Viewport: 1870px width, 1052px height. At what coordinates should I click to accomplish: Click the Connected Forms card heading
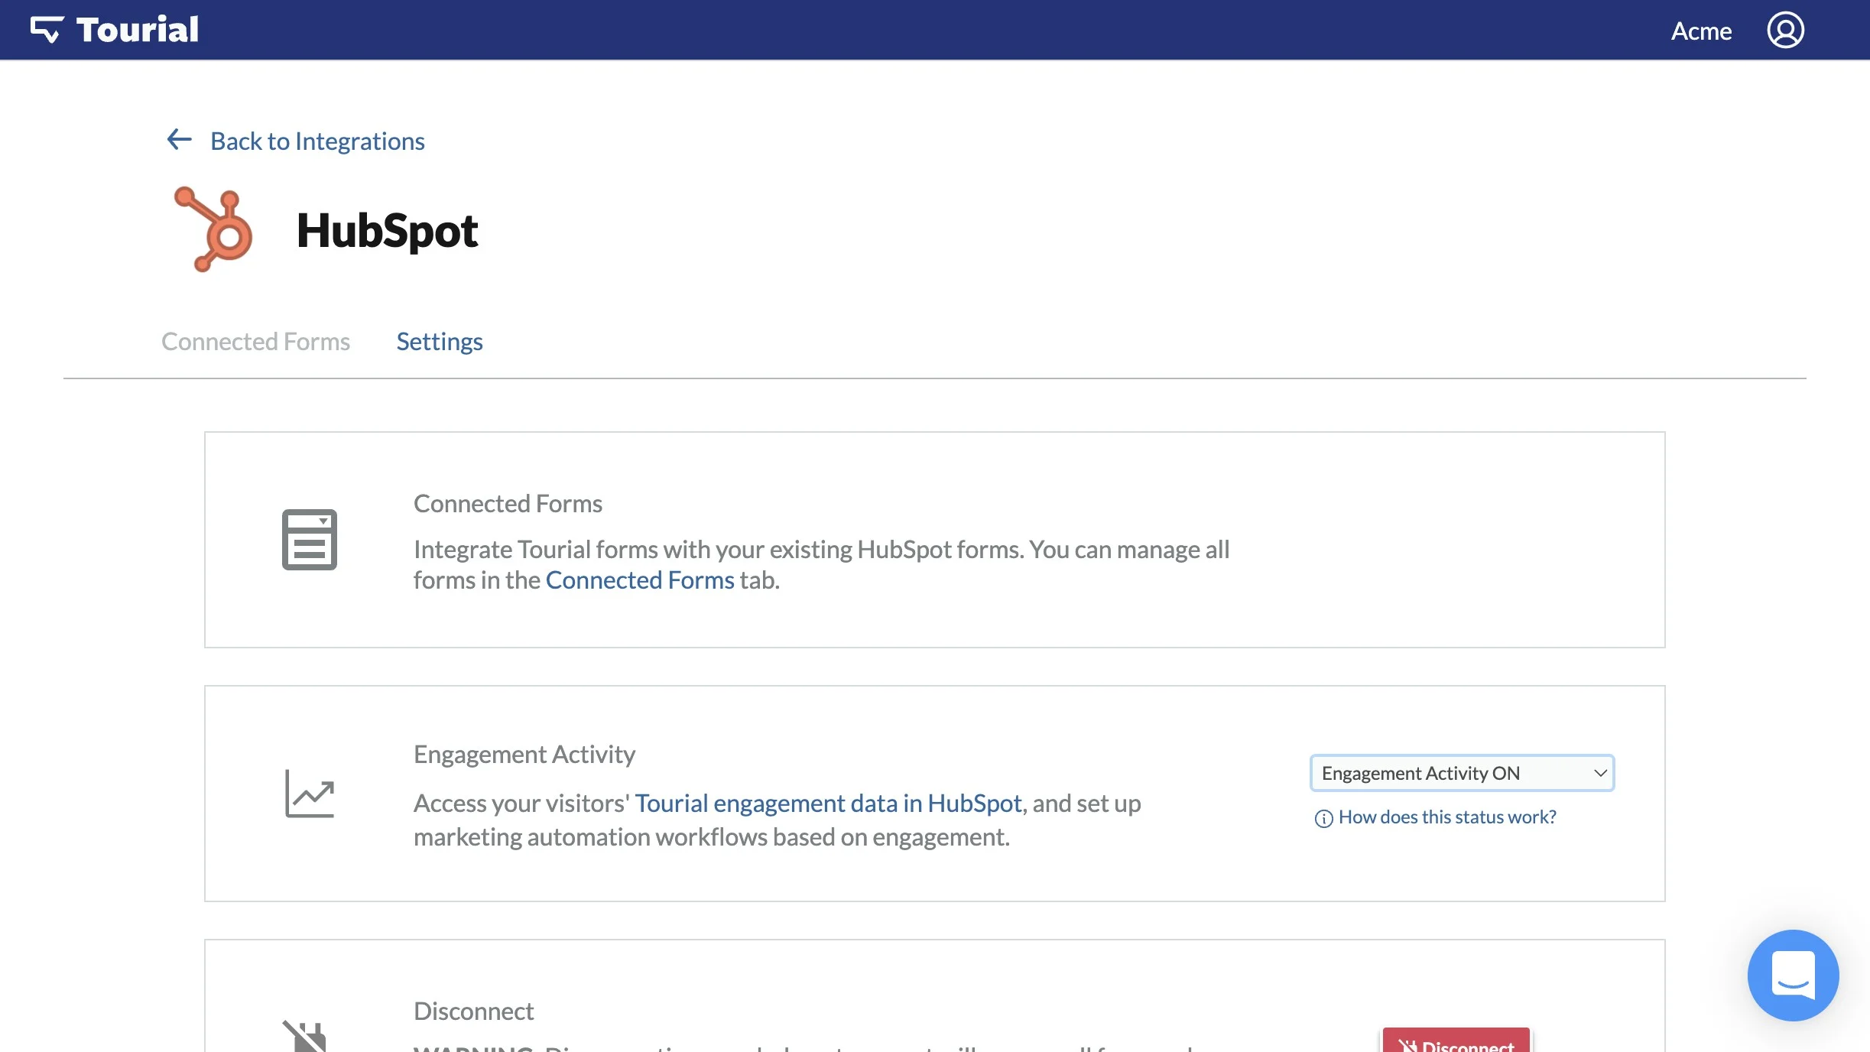[508, 503]
